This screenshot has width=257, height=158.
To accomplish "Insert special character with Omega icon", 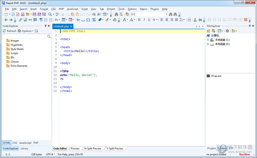I will pos(88,20).
